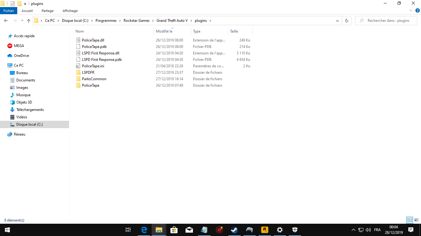This screenshot has height=236, width=421.
Task: Click Rockstar Games in the breadcrumb path
Action: click(x=136, y=21)
